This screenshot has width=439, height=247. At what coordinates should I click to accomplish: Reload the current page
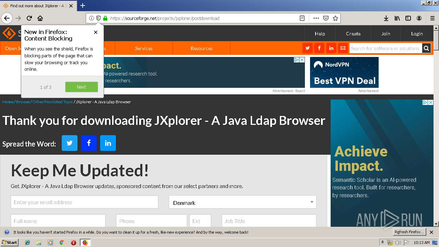tap(29, 18)
